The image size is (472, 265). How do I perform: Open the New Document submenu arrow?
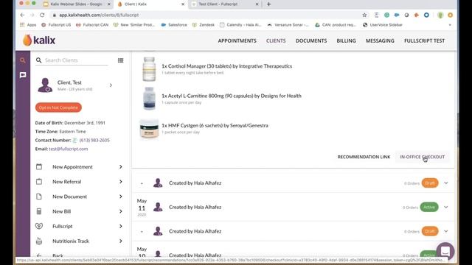[120, 197]
